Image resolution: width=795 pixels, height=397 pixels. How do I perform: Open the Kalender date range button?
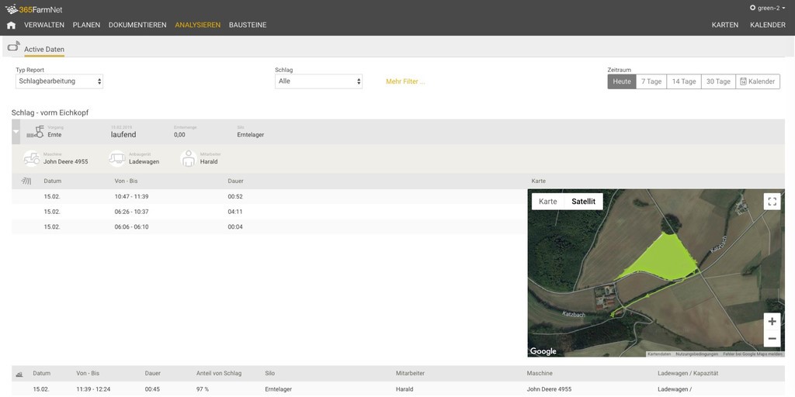(757, 81)
